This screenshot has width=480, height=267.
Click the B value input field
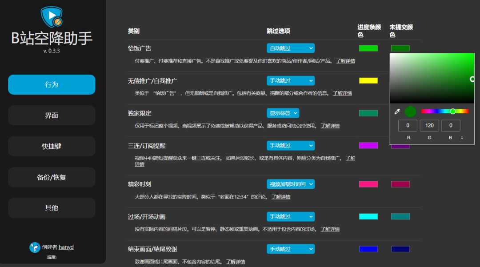(451, 125)
